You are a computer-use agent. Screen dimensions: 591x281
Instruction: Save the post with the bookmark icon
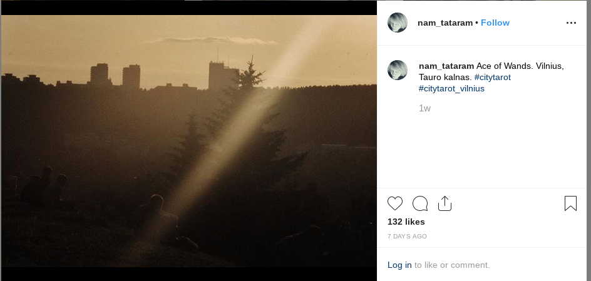click(x=570, y=203)
